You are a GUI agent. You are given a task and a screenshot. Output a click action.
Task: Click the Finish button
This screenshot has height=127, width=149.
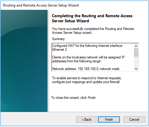click(109, 120)
